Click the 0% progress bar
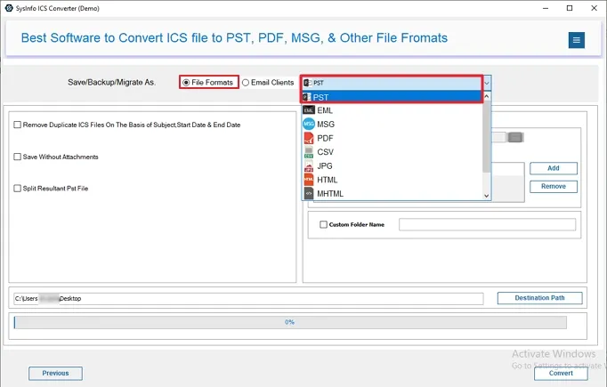Screen dimensions: 607x387 pos(290,322)
